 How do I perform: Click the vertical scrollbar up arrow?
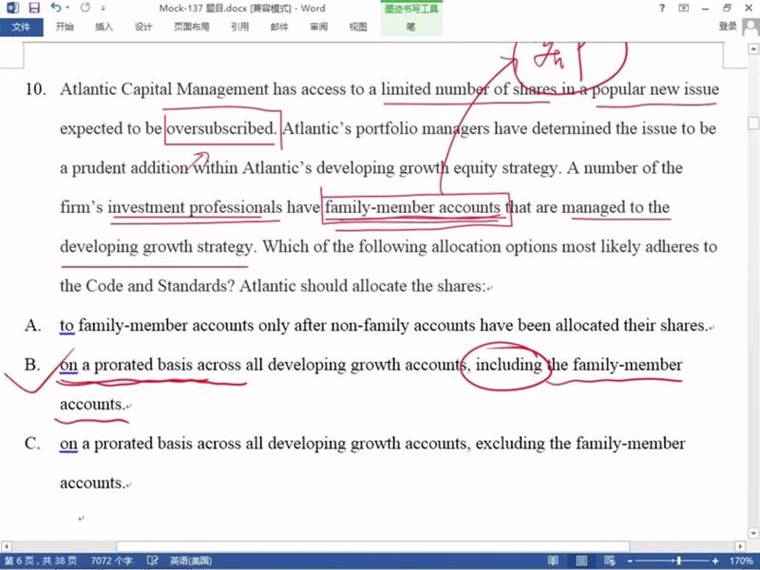(x=753, y=48)
